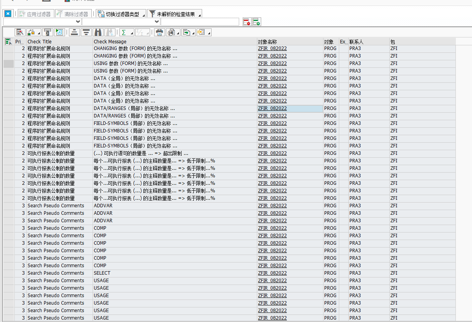This screenshot has height=322, width=472.
Task: Open Find using the binoculars icon
Action: pyautogui.click(x=98, y=32)
